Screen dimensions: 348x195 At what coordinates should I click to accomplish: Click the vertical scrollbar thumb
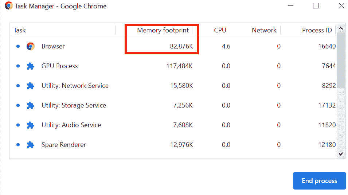click(x=341, y=60)
